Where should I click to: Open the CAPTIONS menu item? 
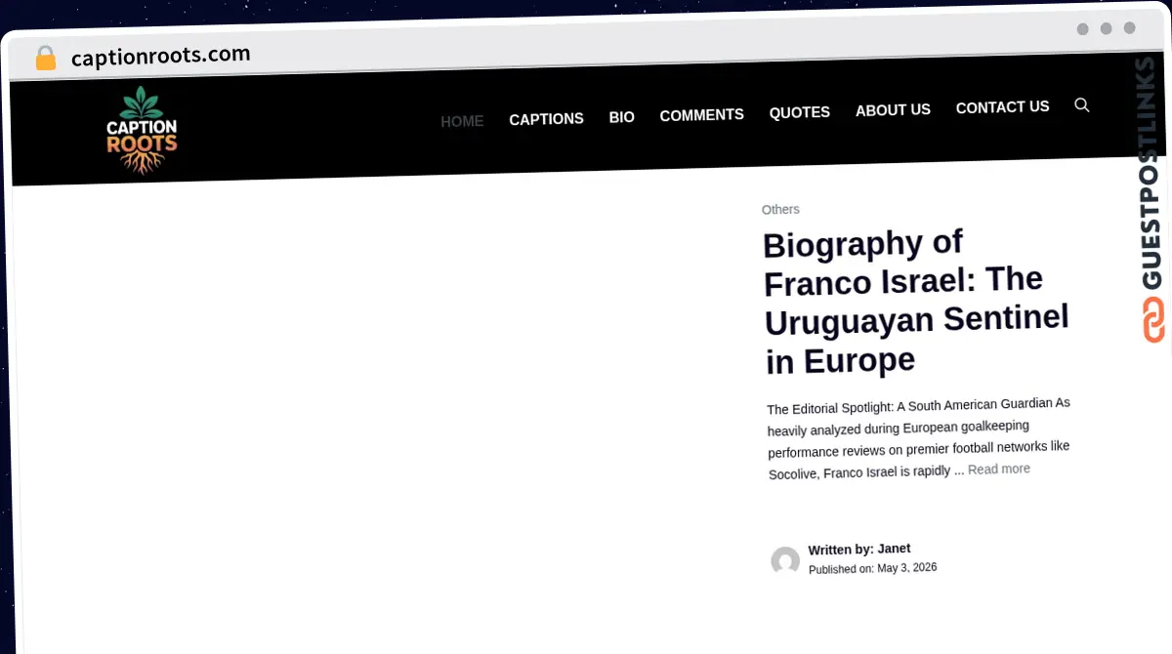coord(546,119)
